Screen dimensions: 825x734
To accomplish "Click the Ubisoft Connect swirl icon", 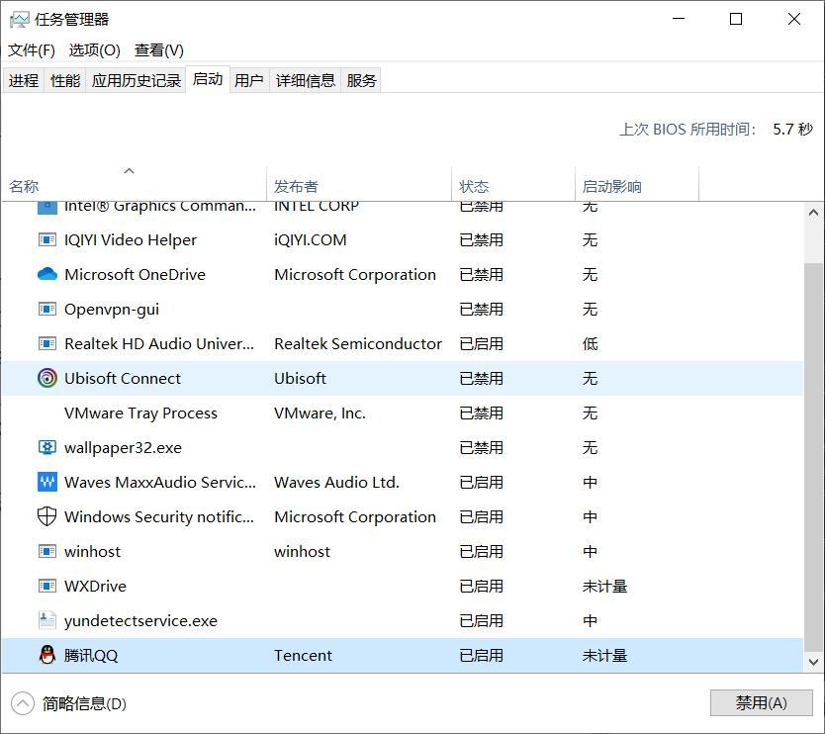I will [x=46, y=379].
